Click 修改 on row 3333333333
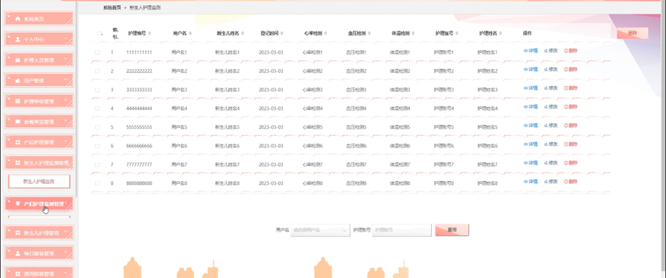The height and width of the screenshot is (278, 666). pos(551,88)
